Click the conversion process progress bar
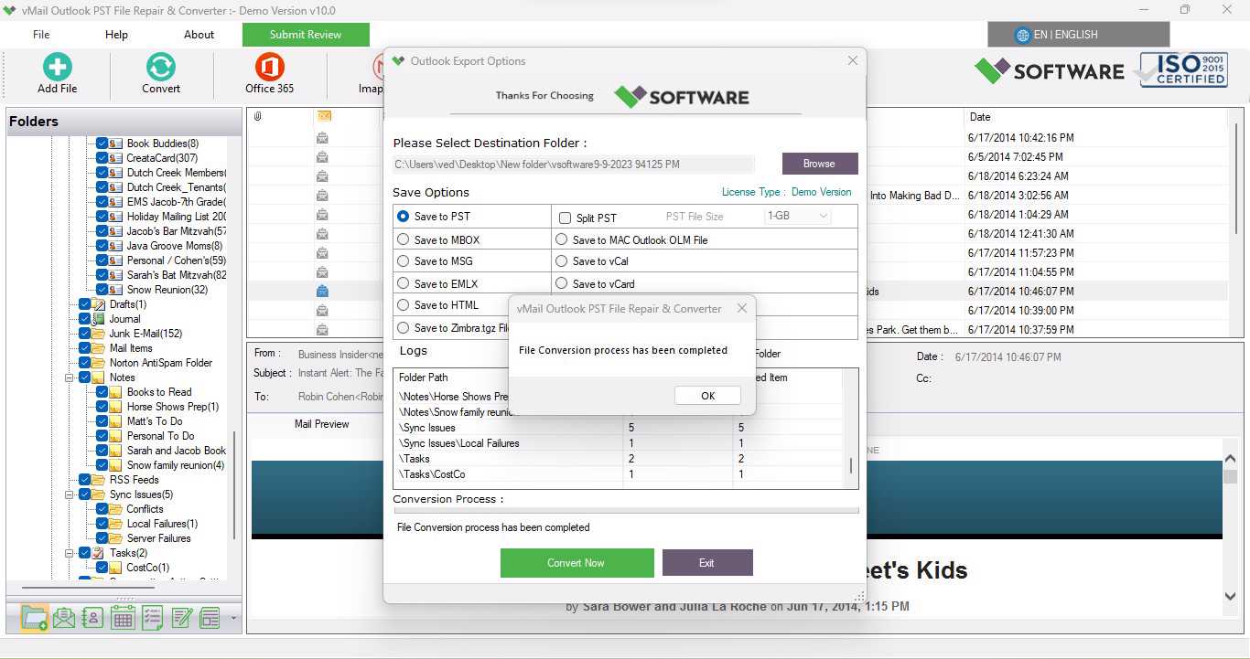 click(x=625, y=511)
